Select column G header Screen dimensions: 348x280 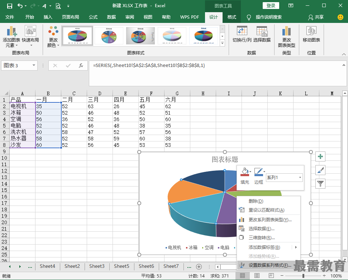point(177,93)
